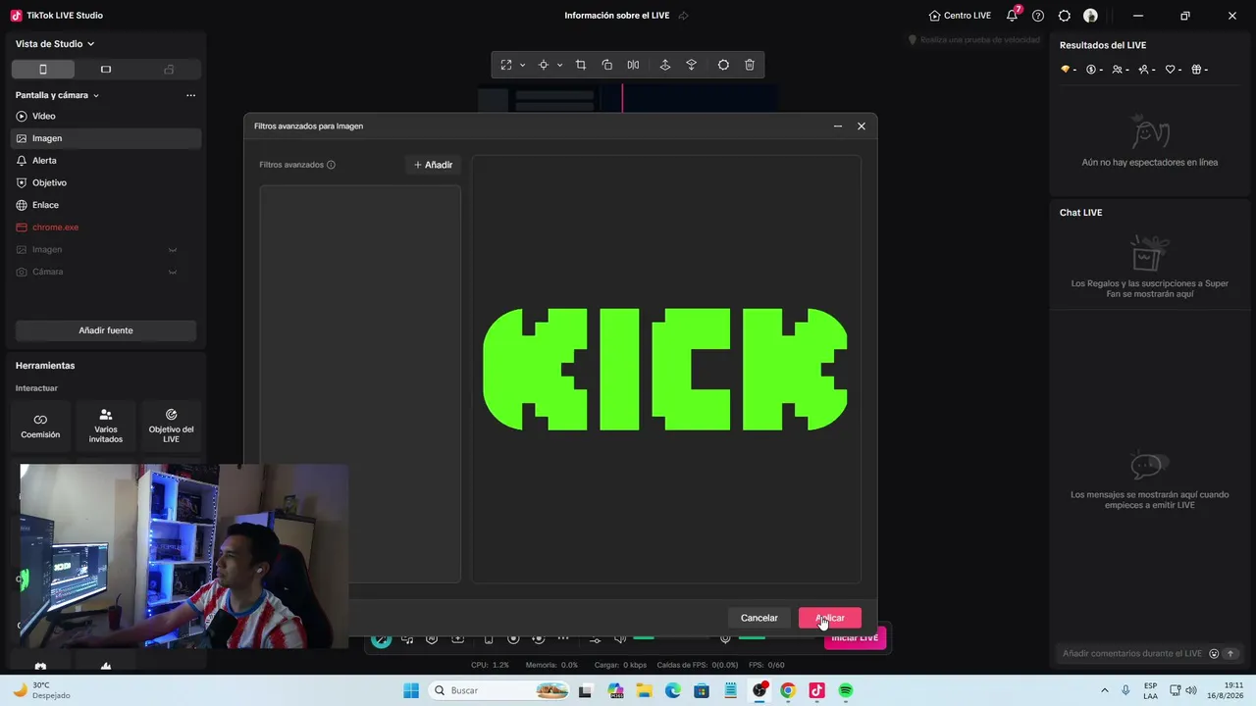Show the hidden Cámara source
Screen dimensions: 1256x706
point(173,272)
